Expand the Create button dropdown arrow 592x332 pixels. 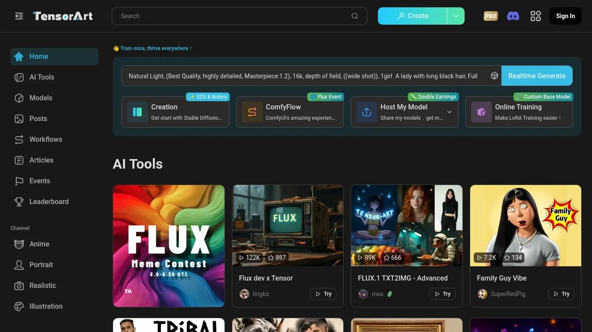coord(455,16)
